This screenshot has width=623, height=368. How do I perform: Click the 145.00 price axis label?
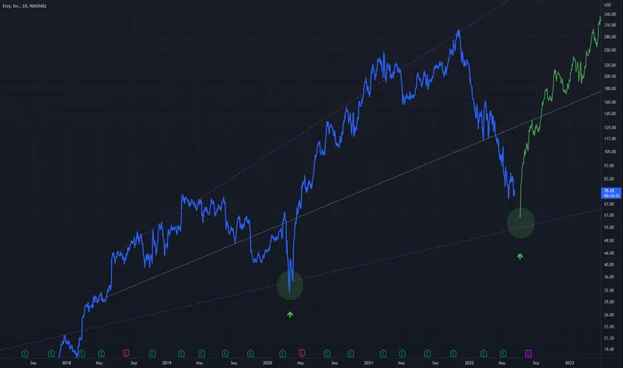click(610, 114)
